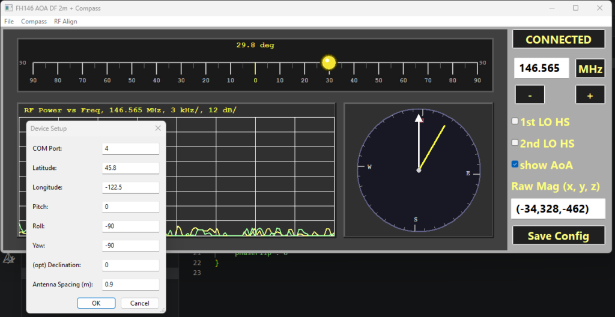Cancel the Device Setup dialog
Screen dimensions: 615x317
point(139,303)
